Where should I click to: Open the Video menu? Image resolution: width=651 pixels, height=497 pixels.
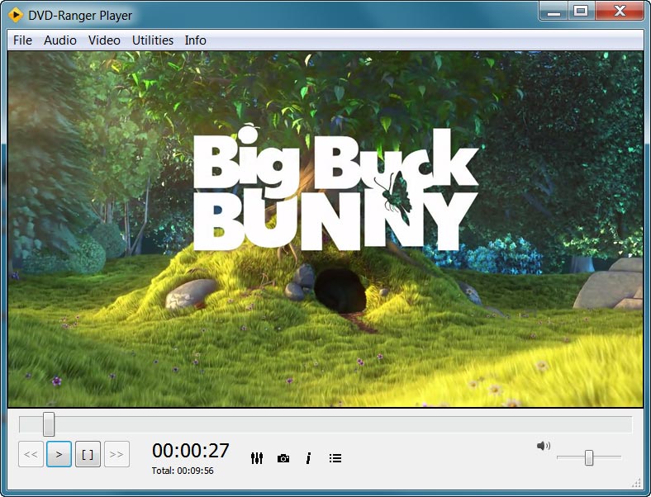[x=104, y=40]
